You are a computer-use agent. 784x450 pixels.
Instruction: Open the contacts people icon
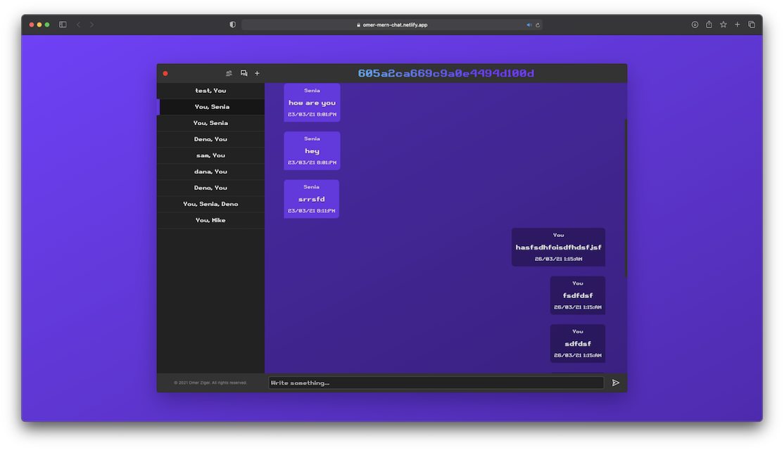tap(229, 73)
